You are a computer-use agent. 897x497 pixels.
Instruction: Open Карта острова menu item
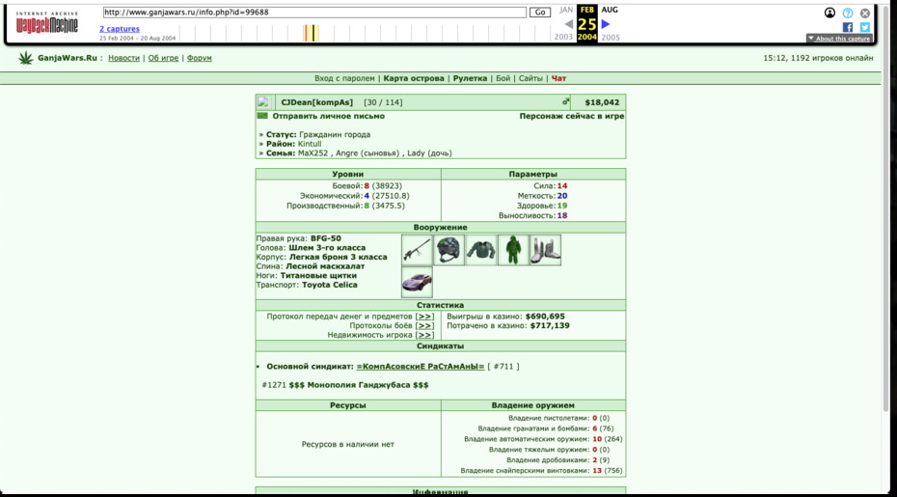[x=414, y=78]
